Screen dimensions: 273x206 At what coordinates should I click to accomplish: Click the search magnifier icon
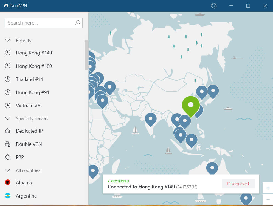click(77, 23)
